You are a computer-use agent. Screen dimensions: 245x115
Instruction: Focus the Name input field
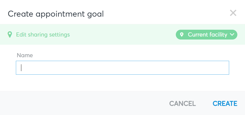pos(122,68)
